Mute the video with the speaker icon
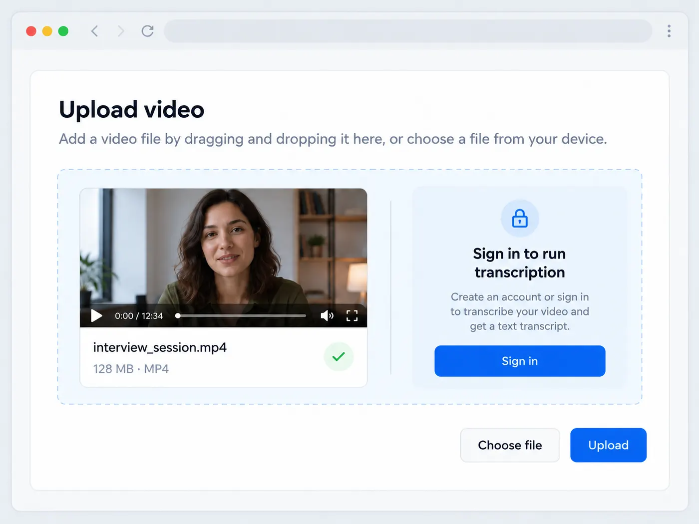699x524 pixels. coord(327,315)
